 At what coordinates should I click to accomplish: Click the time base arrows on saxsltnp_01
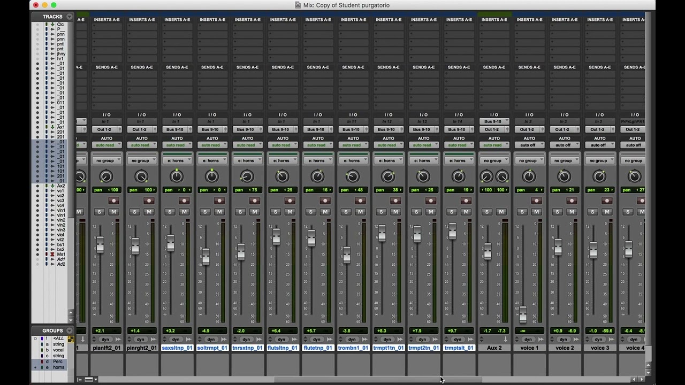click(165, 340)
